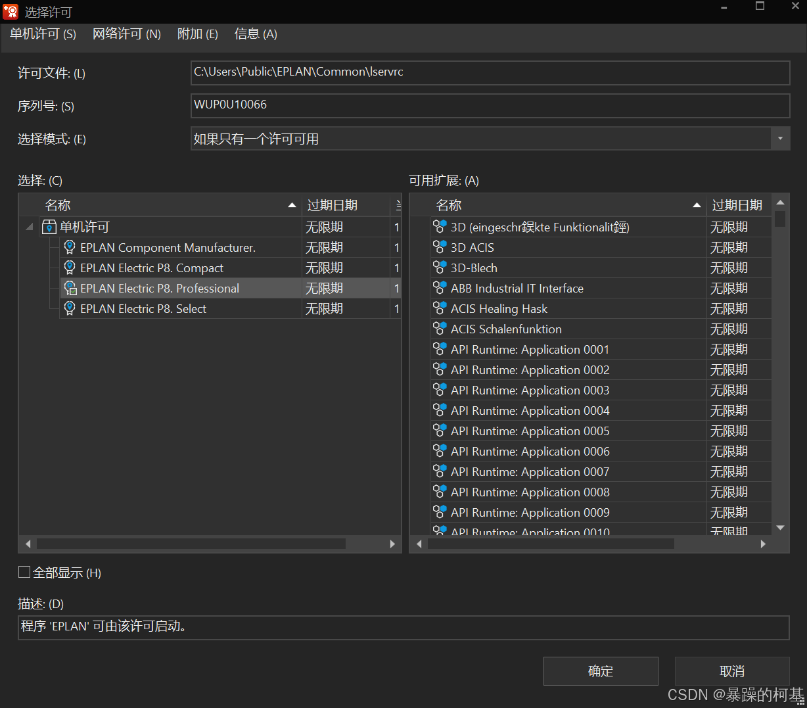Click the 取消 button

[732, 671]
